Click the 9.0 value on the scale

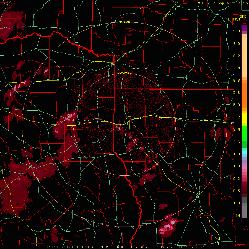237,43
